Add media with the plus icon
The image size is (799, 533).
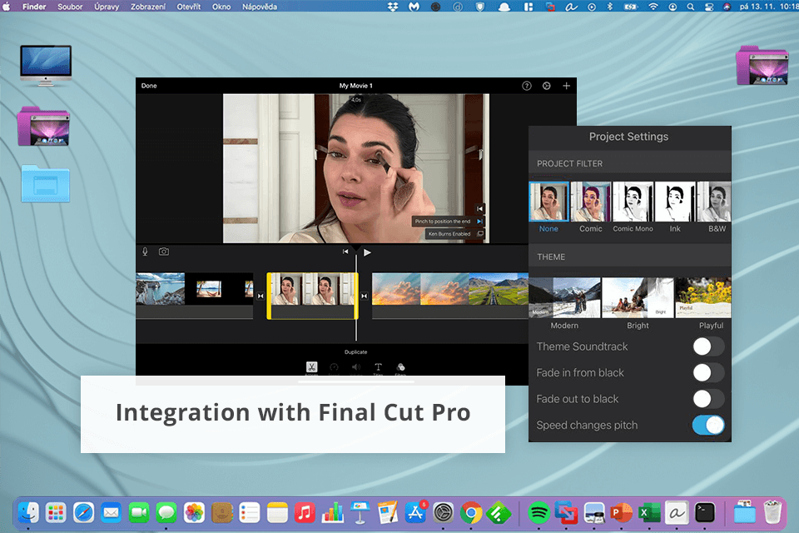click(x=566, y=86)
